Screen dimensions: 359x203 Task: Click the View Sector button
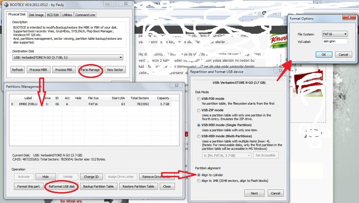(115, 69)
